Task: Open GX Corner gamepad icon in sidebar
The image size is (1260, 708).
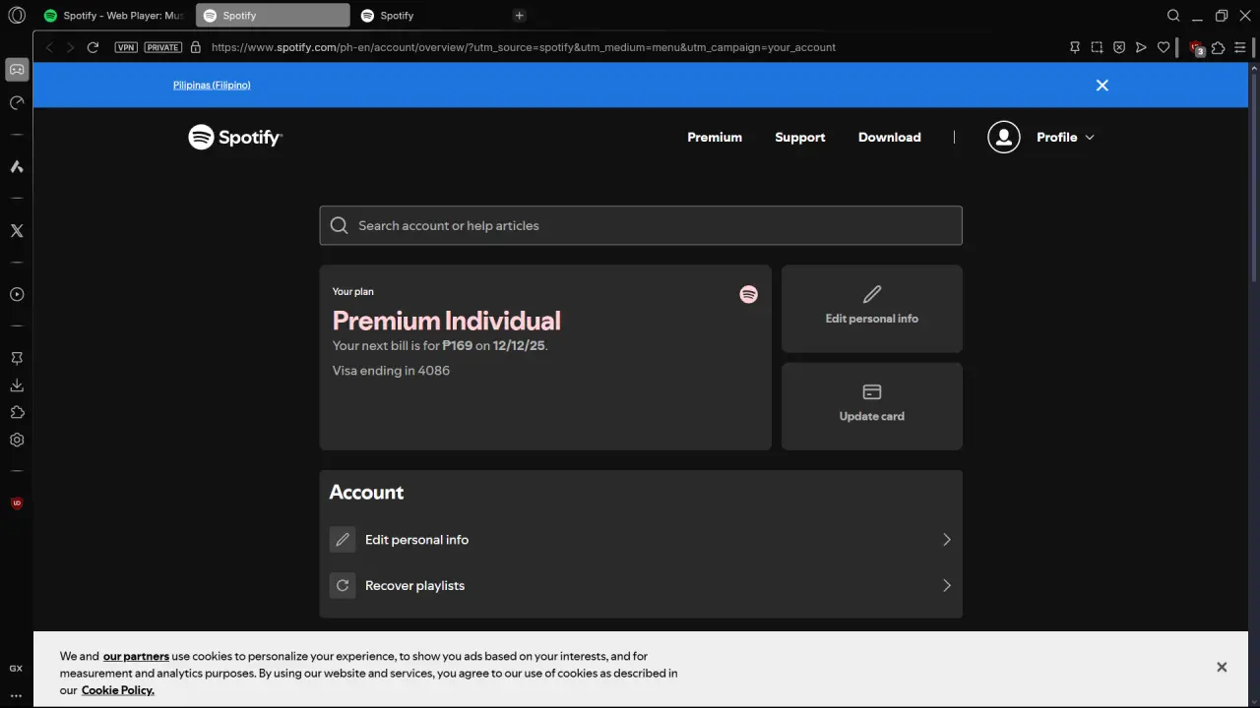Action: coord(17,70)
